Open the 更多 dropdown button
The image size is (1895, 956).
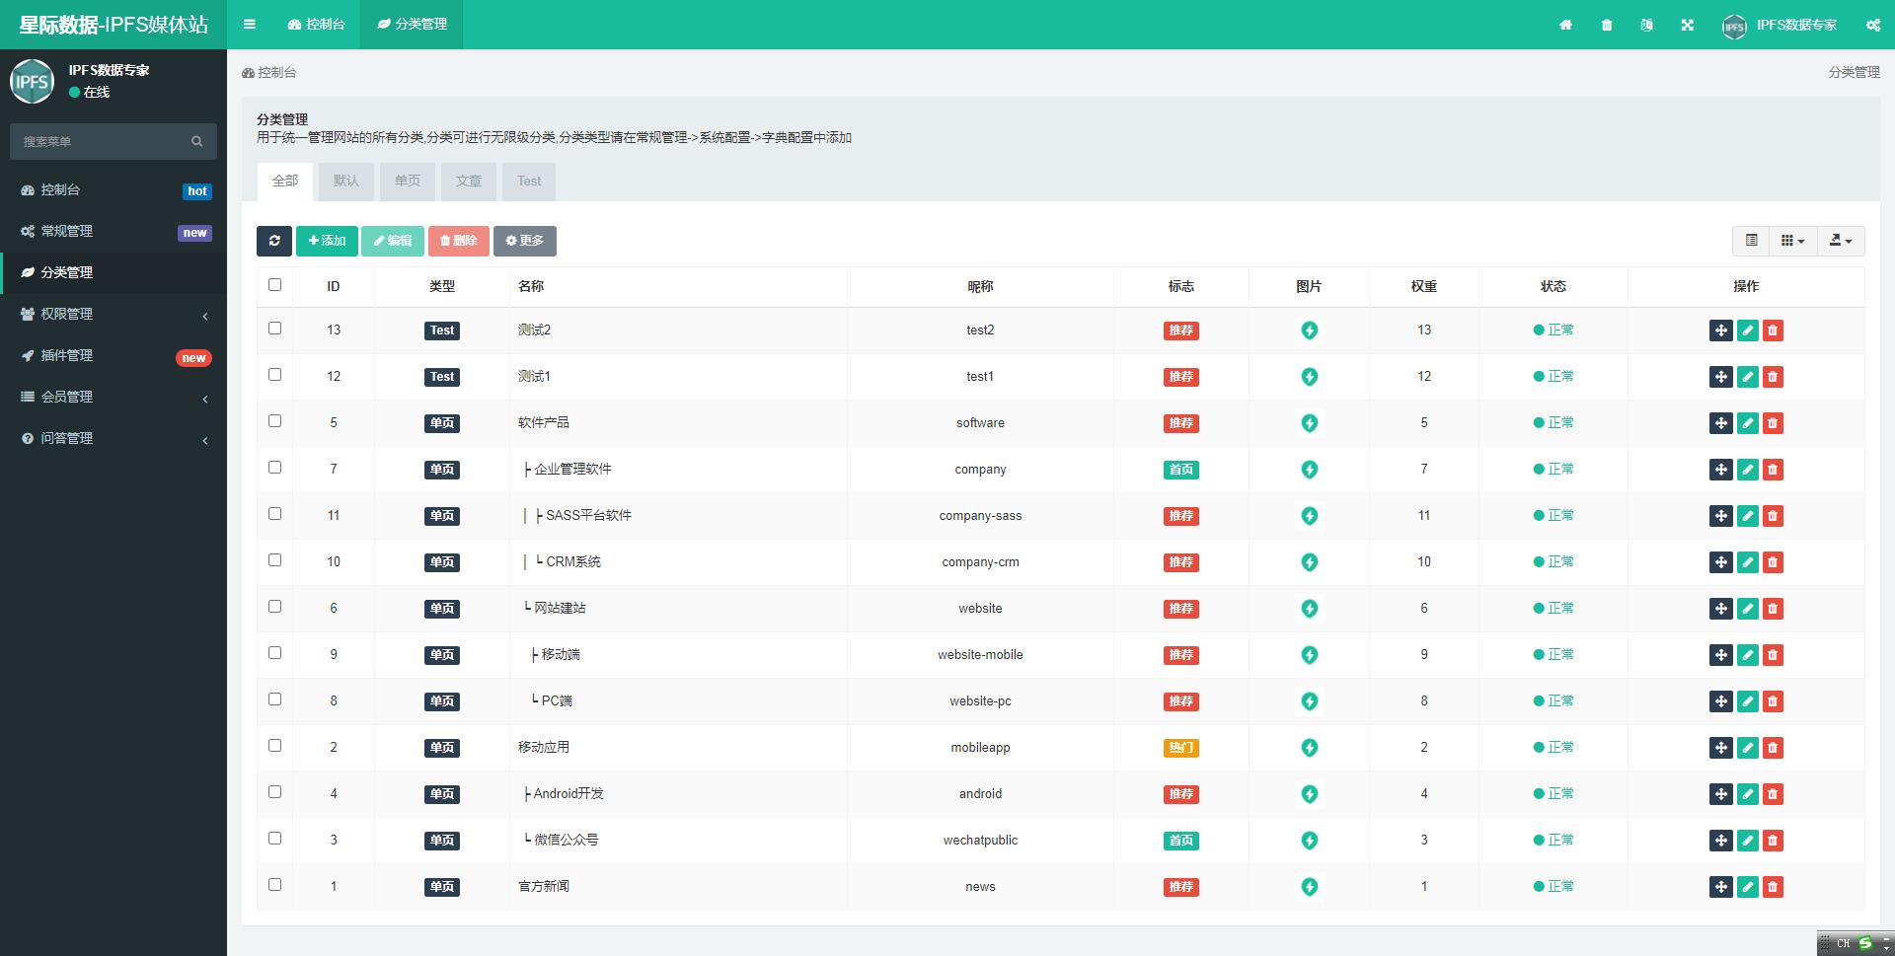tap(525, 241)
